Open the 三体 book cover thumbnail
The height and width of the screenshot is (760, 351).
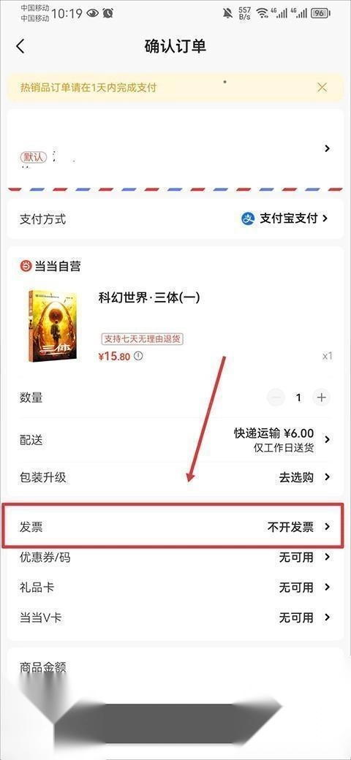[52, 326]
